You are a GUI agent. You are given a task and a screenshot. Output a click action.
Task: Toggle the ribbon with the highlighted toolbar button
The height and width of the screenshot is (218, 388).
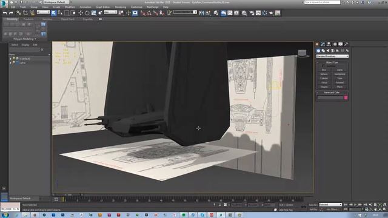pyautogui.click(x=223, y=13)
